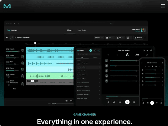Viewport: 168px width, 126px height.
Task: Click rewind on the tablet player
Action: [x=120, y=102]
